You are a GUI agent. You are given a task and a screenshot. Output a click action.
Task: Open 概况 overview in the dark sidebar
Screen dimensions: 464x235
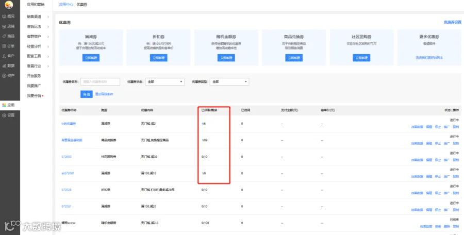9,16
